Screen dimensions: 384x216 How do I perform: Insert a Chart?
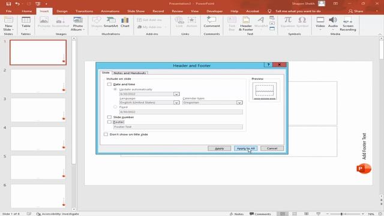(125, 22)
